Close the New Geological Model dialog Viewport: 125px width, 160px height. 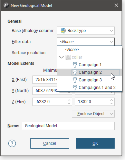116,5
